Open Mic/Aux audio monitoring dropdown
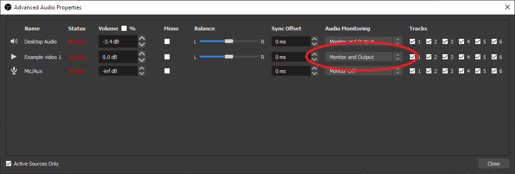 (x=364, y=71)
